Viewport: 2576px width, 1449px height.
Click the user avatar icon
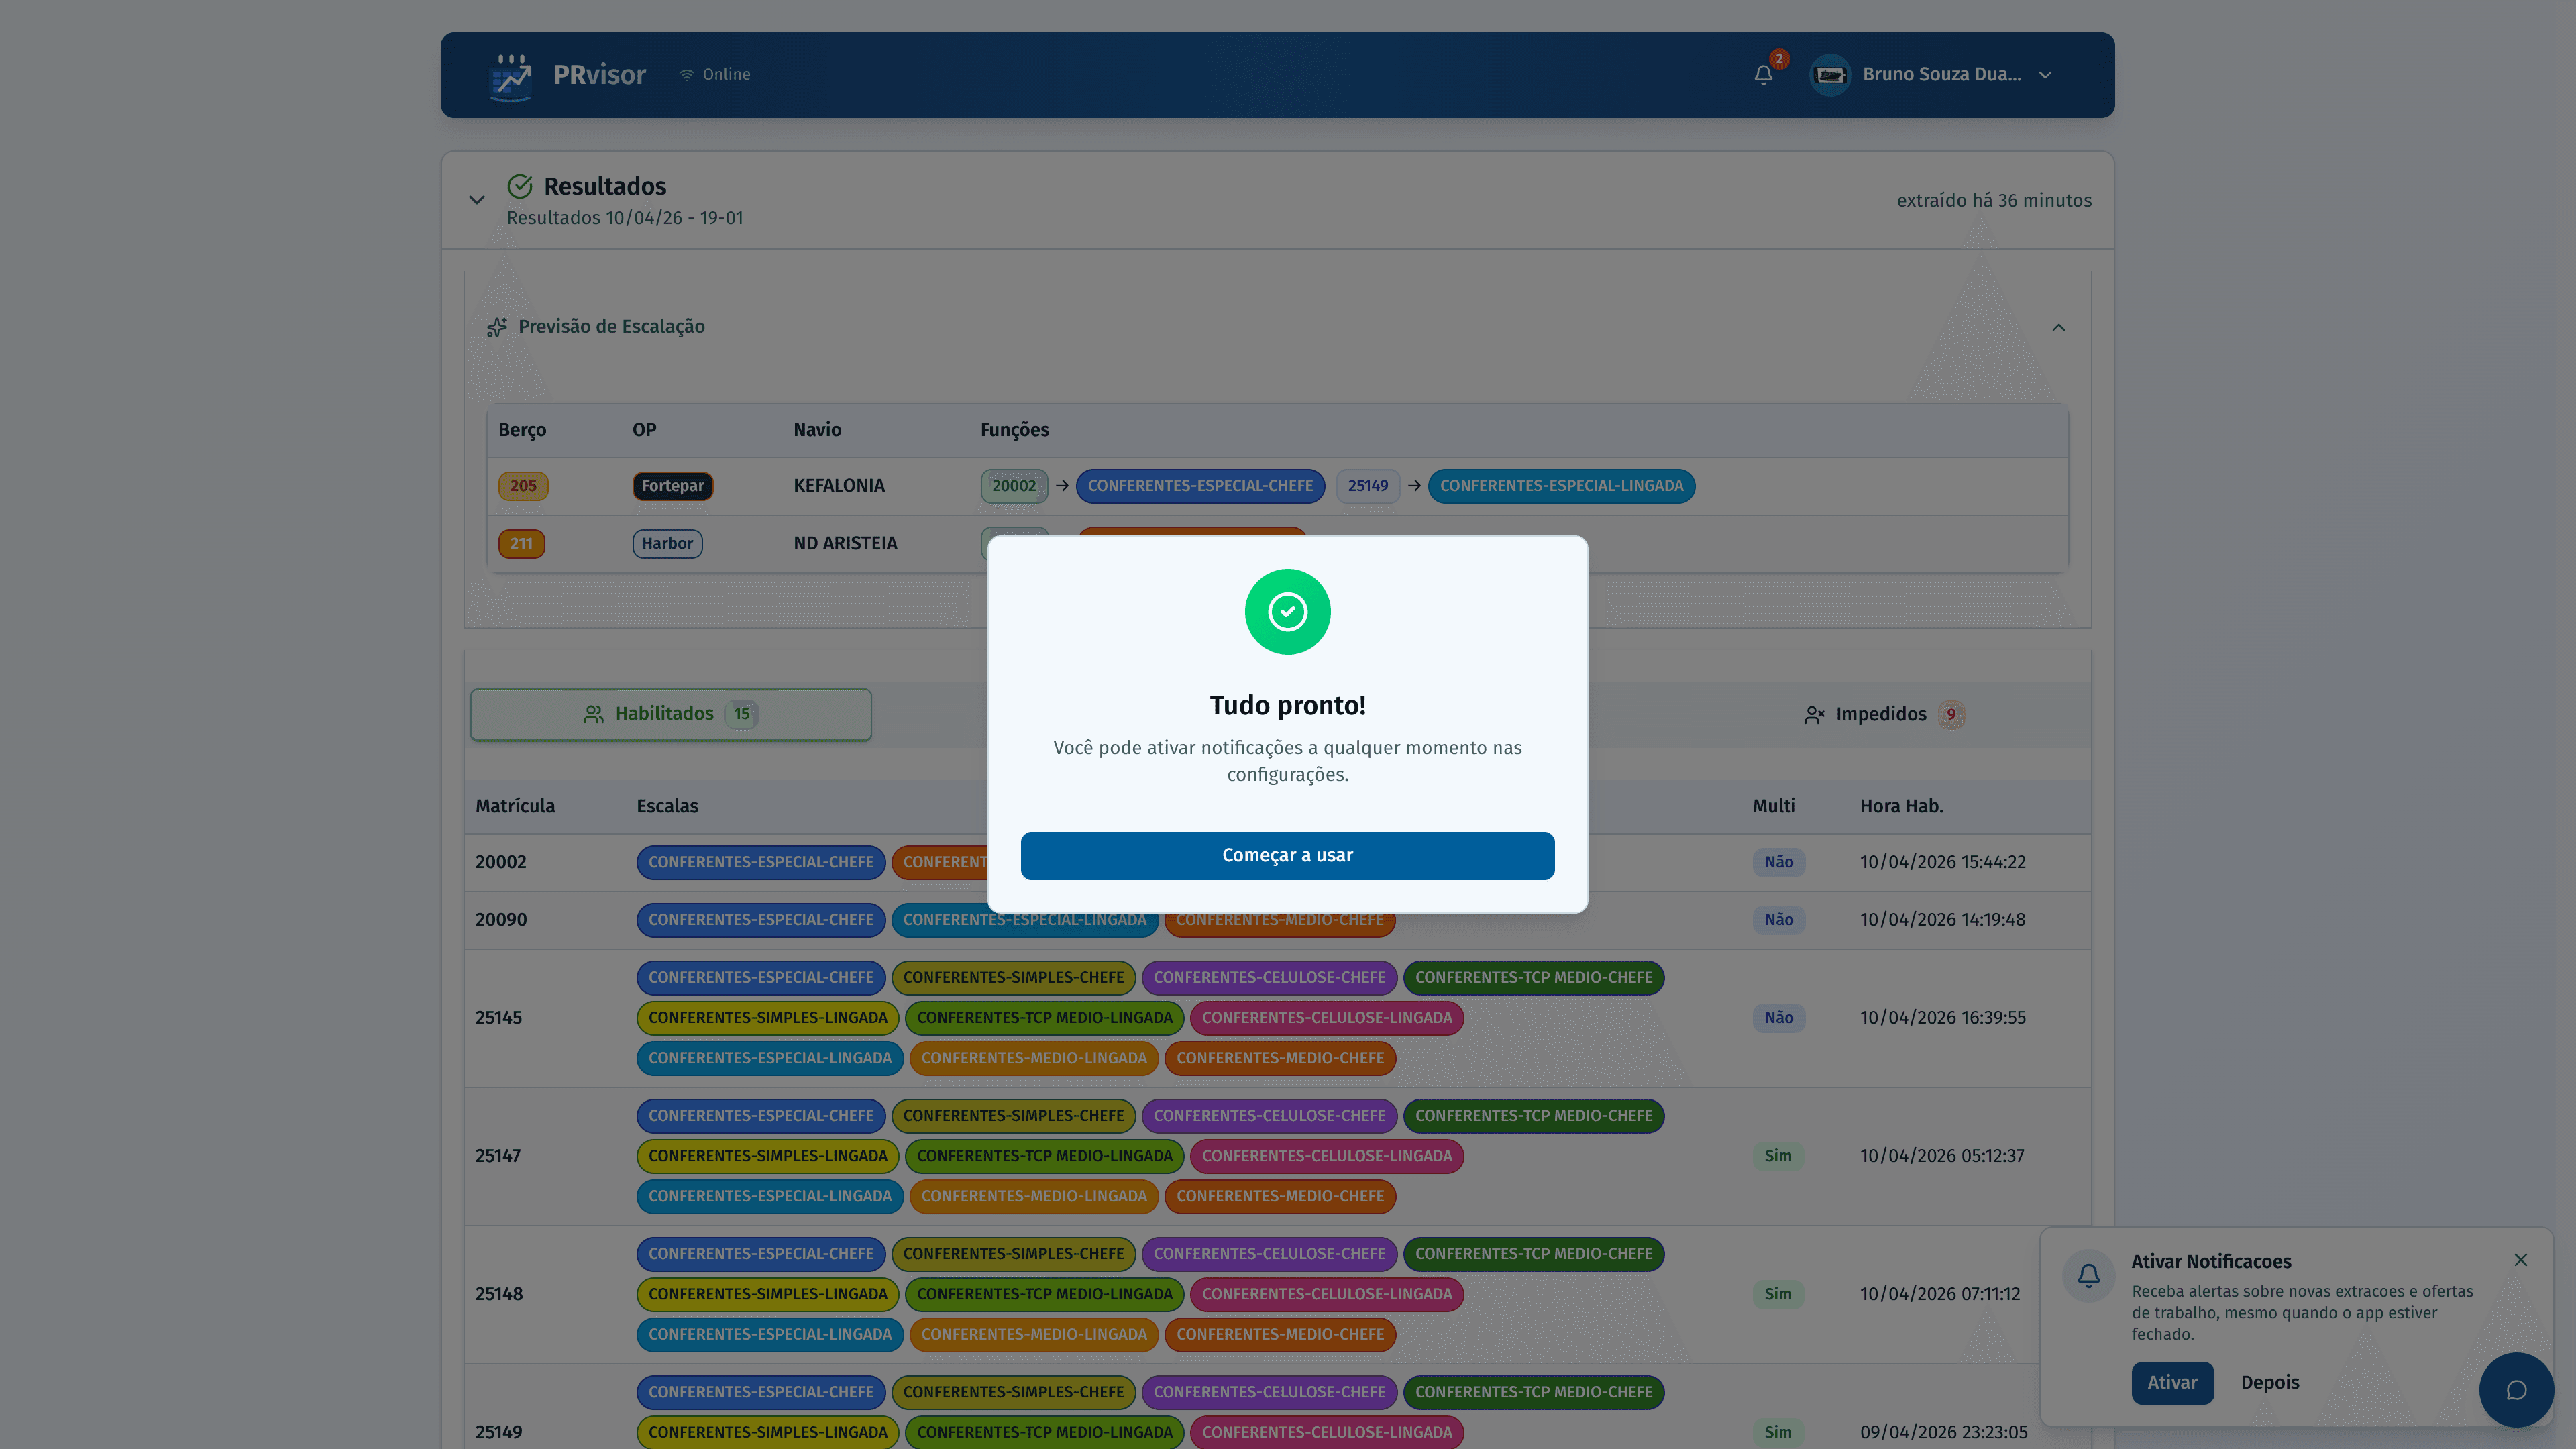click(1830, 75)
